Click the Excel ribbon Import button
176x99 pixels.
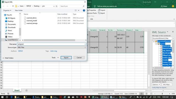pos(101,10)
